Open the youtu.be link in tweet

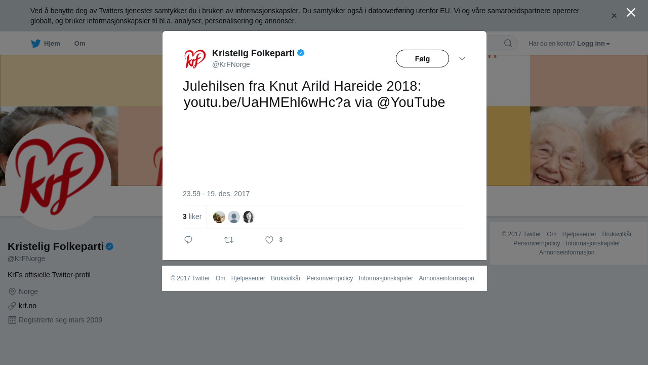click(x=267, y=102)
